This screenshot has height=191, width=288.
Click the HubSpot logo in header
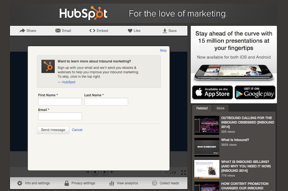point(83,13)
